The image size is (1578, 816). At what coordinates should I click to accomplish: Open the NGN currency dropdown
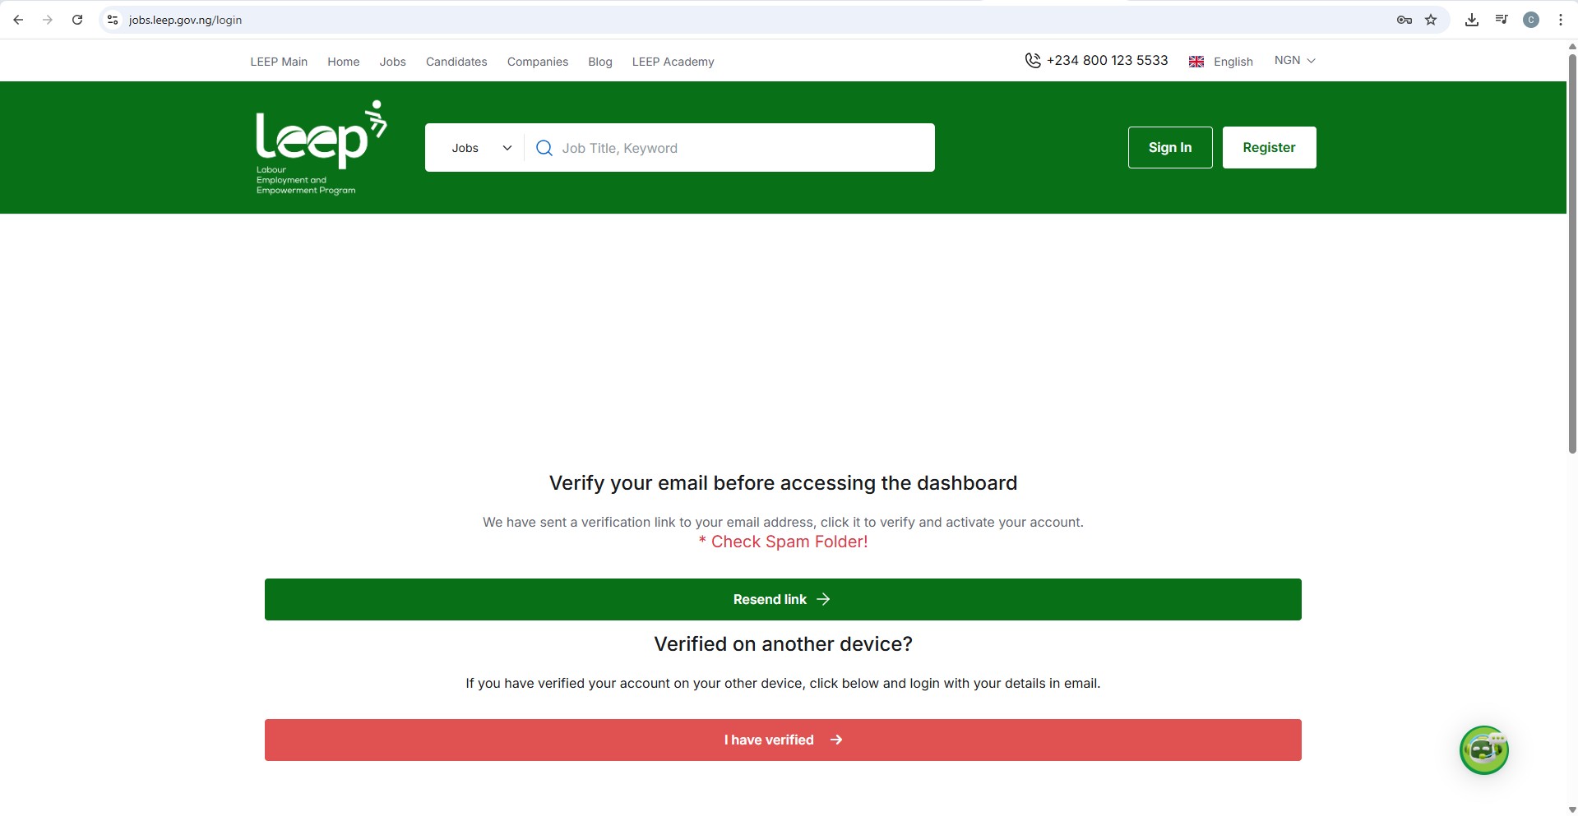1294,61
